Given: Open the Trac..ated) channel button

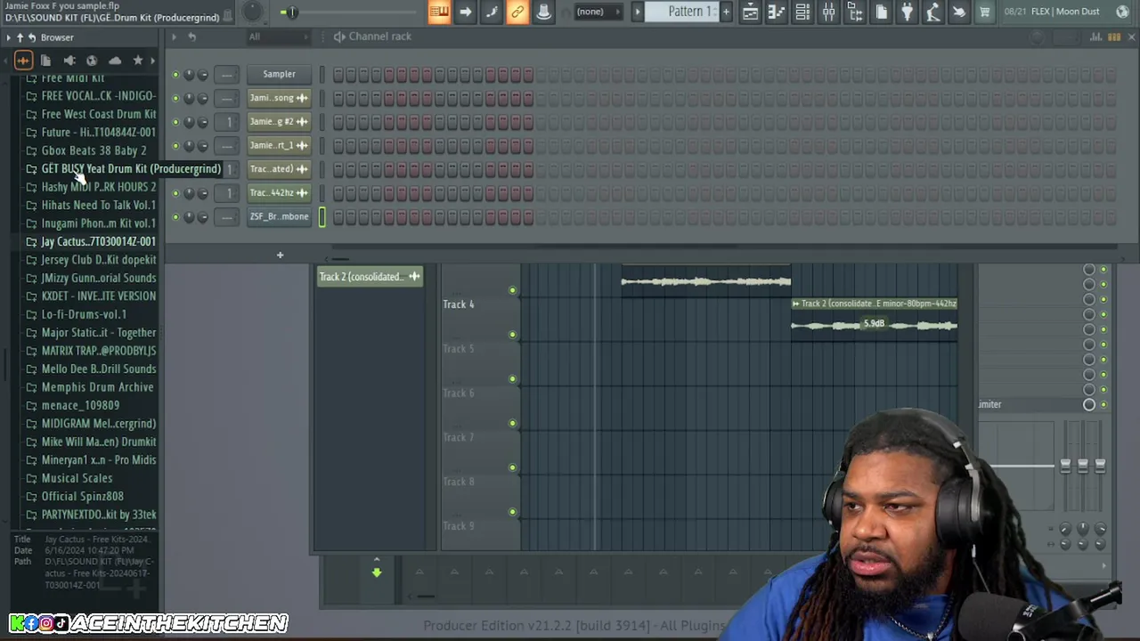Looking at the screenshot, I should [x=279, y=169].
